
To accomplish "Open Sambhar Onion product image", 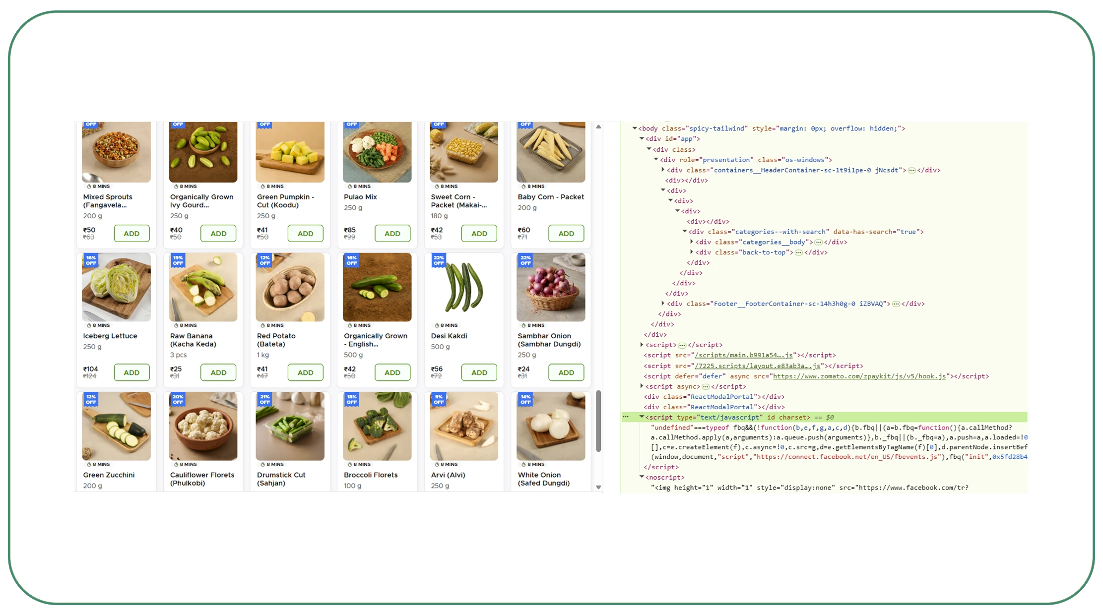I will (551, 287).
